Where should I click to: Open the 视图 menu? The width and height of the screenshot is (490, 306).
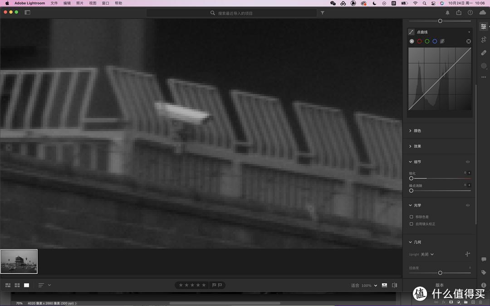pyautogui.click(x=93, y=3)
